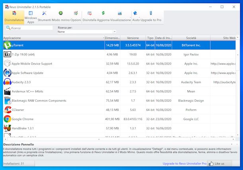This screenshot has width=243, height=170.
Task: Click the Avidemux clapperboard icon
Action: click(x=7, y=91)
